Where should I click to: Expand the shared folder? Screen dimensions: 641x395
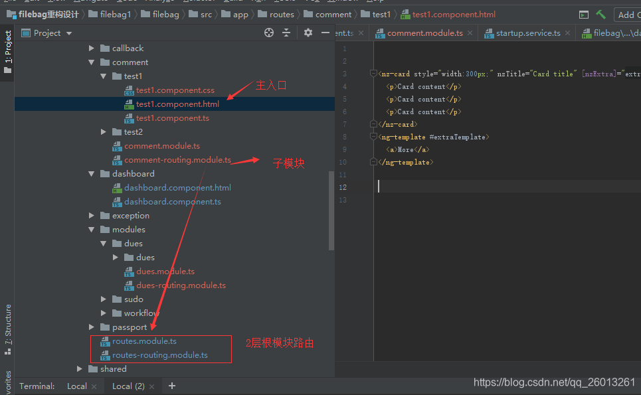tap(80, 369)
